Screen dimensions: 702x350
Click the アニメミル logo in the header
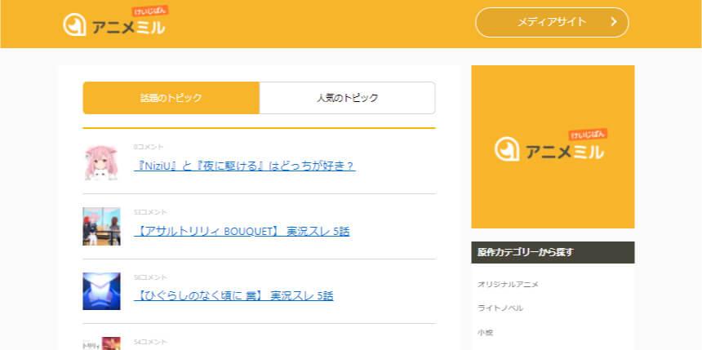[114, 23]
